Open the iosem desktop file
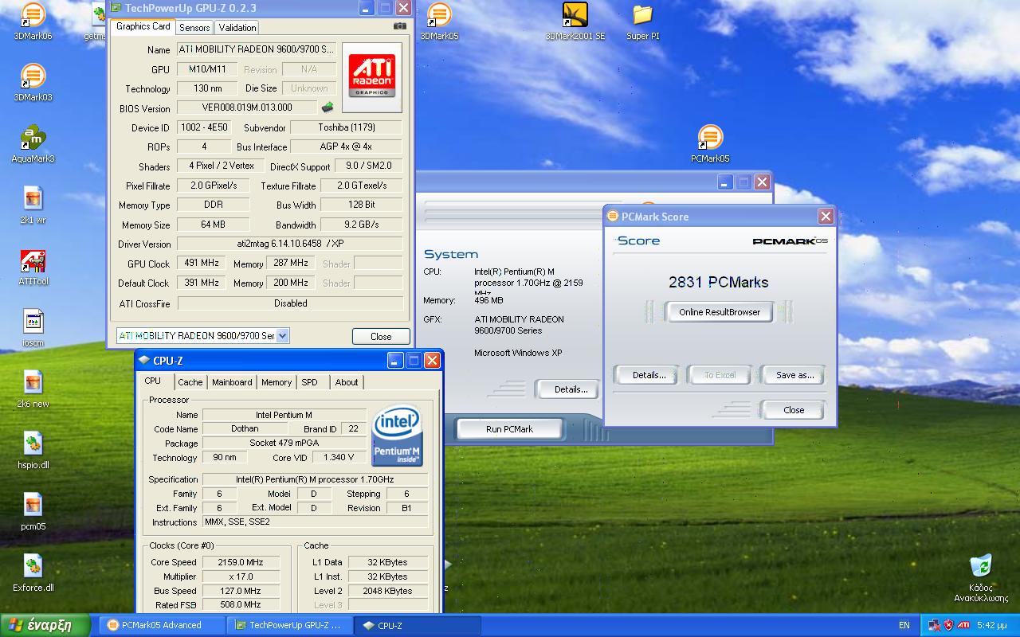This screenshot has width=1020, height=637. coord(33,327)
